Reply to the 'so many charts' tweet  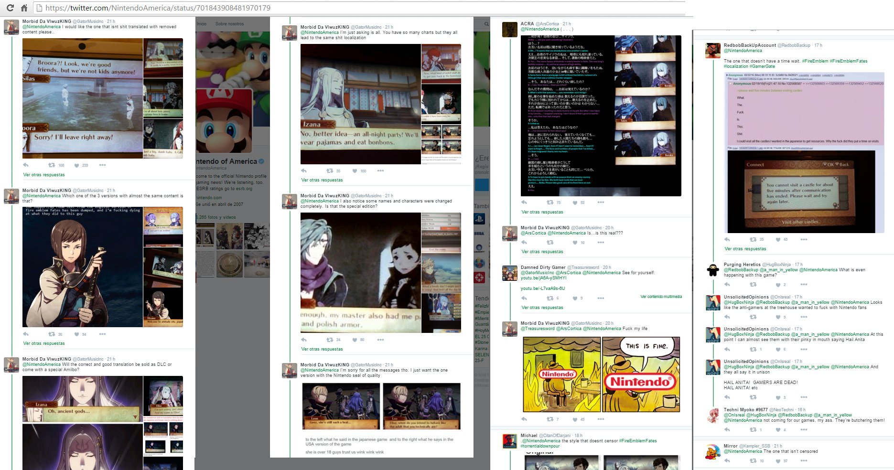point(304,171)
